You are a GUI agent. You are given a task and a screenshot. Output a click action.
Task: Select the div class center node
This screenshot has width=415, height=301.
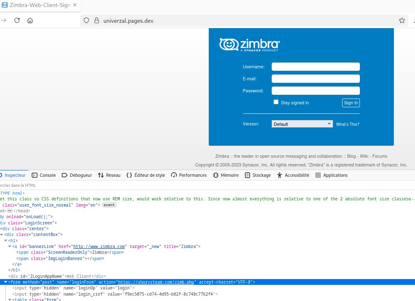[x=24, y=229]
